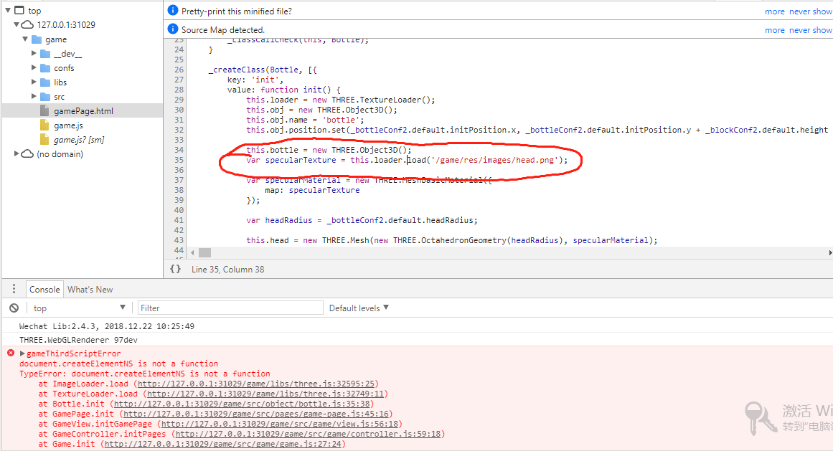
Task: Click line number 26 in the gutter
Action: [x=179, y=70]
